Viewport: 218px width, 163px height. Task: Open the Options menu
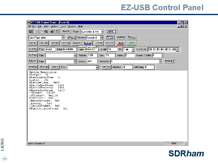click(54, 26)
